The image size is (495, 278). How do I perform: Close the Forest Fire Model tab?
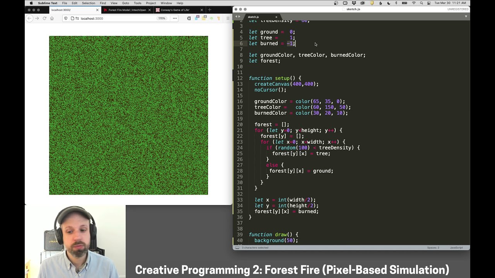150,10
